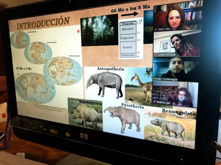Click the 'Plioceno' row in the time chart
221x165 pixels.
tap(128, 24)
